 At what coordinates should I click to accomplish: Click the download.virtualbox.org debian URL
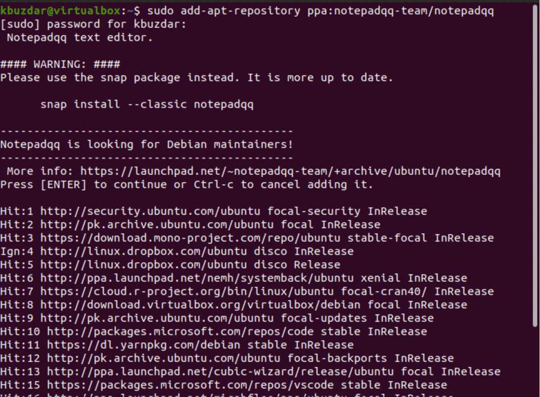point(200,305)
